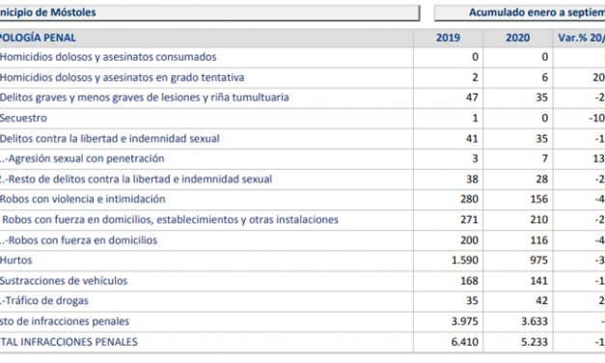Click 'Homicidios dolosos y asesinatos consumados' row label
The image size is (605, 363).
pyautogui.click(x=108, y=57)
